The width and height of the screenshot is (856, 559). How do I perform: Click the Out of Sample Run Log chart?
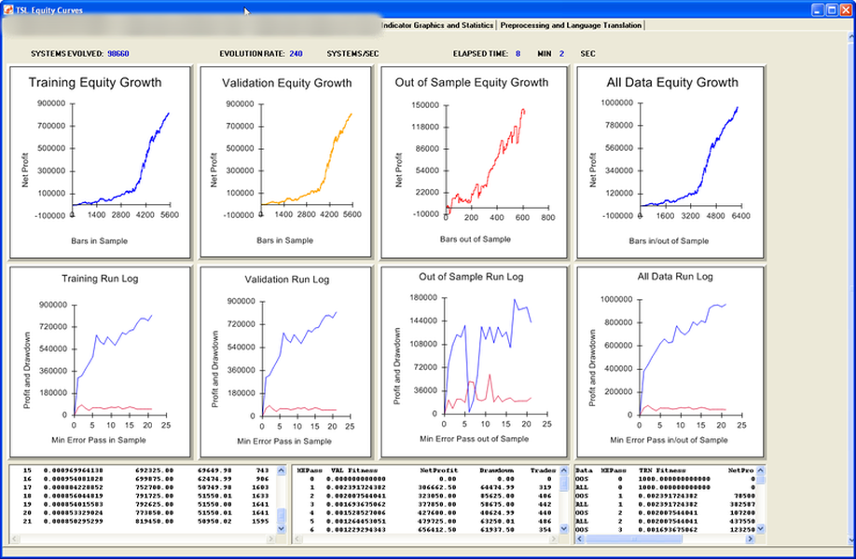click(x=474, y=358)
